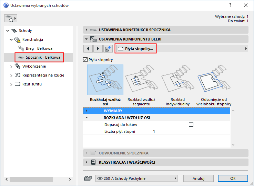The image size is (254, 186).
Task: Click the page list jump icon
Action: click(x=108, y=49)
